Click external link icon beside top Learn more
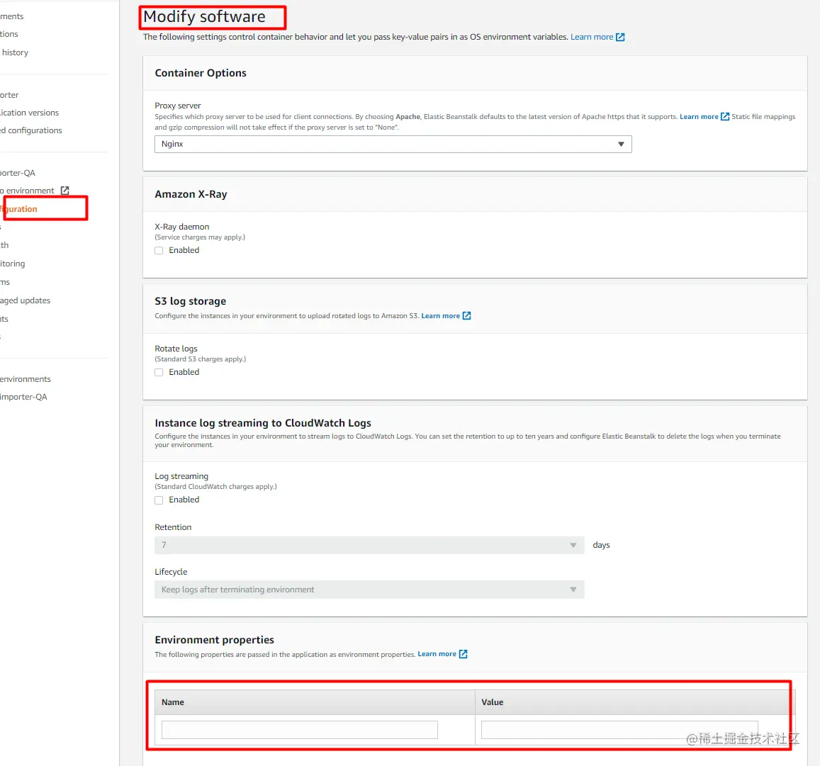Viewport: 820px width, 766px height. click(x=620, y=37)
